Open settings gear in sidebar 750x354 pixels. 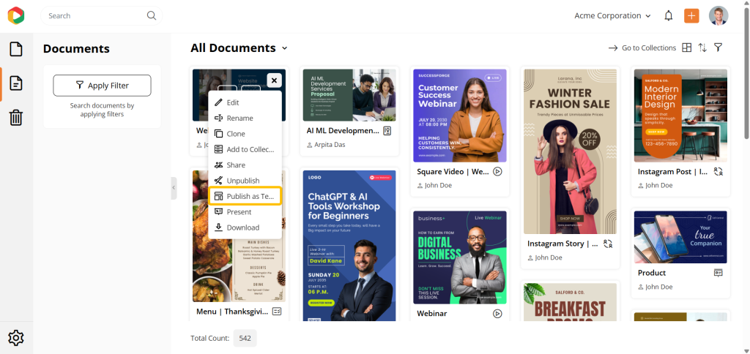click(x=16, y=337)
